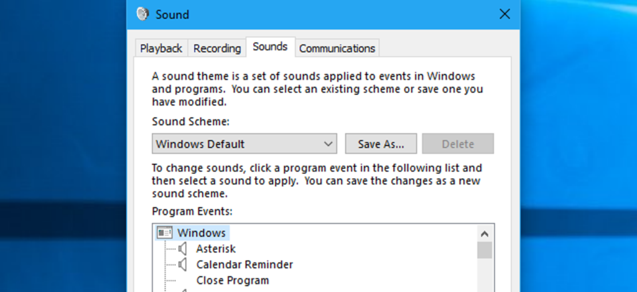Click the speaker icon beside Asterisk
The height and width of the screenshot is (292, 637).
(183, 248)
